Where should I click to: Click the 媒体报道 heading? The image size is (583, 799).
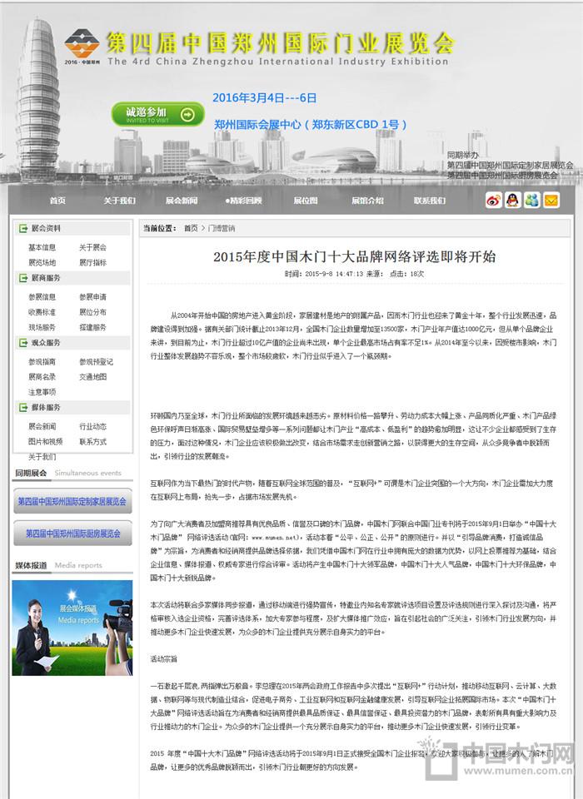(x=31, y=565)
